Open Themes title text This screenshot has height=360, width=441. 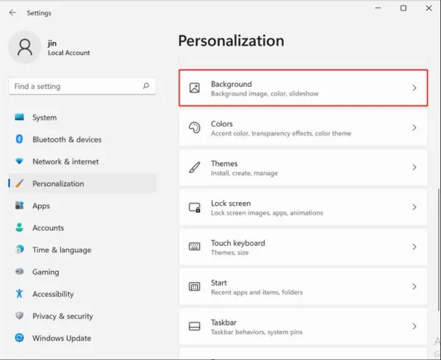click(224, 164)
